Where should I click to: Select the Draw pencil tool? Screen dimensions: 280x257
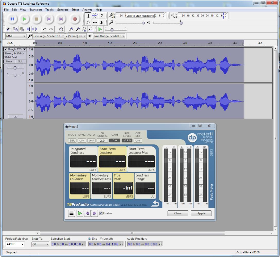tap(102, 16)
